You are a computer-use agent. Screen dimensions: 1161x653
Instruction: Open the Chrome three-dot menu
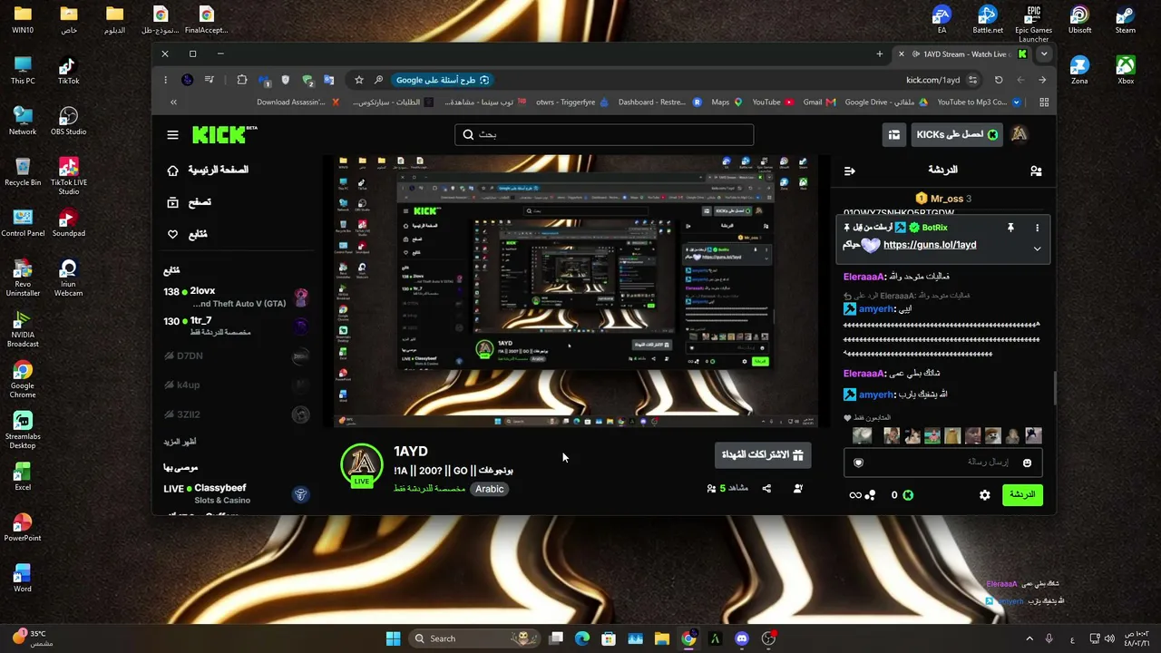[x=165, y=80]
